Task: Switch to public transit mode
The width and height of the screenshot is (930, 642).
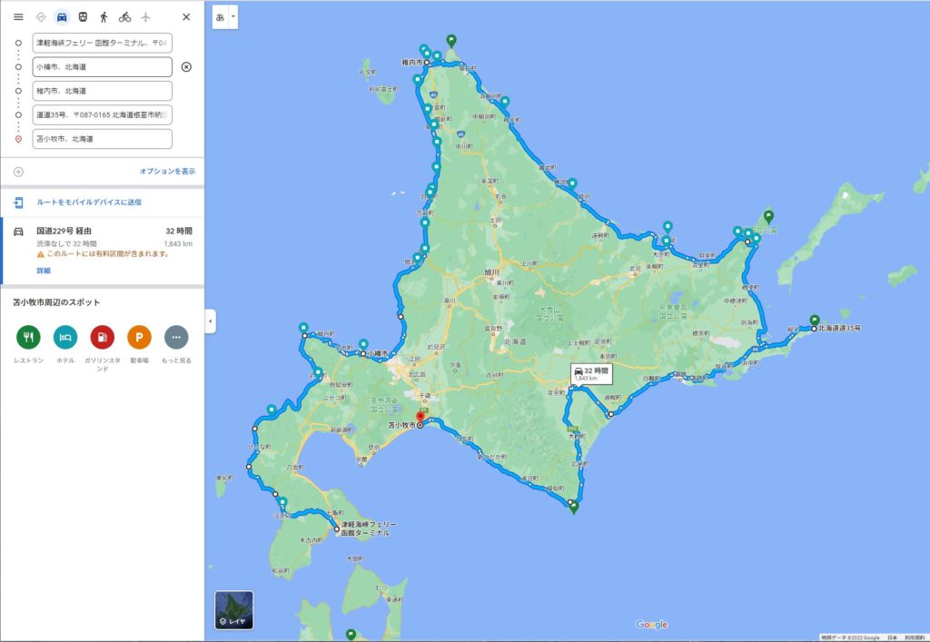Action: tap(83, 17)
